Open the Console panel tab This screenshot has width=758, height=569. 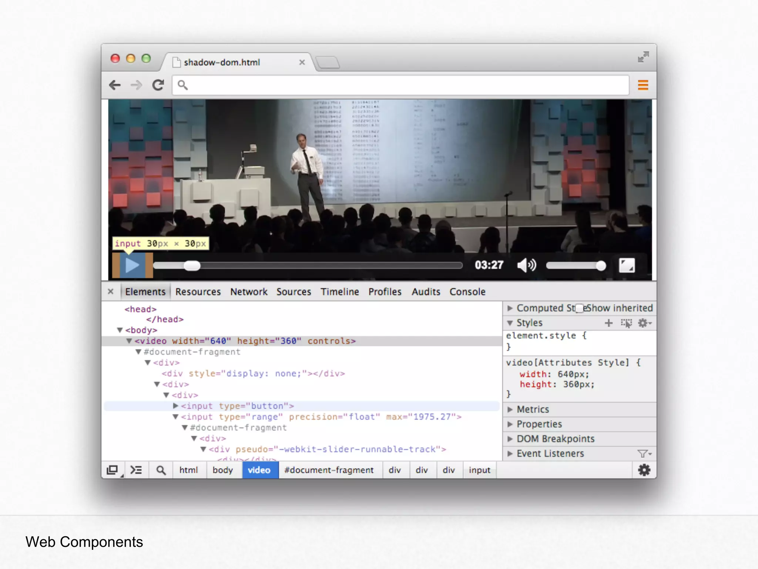(467, 292)
